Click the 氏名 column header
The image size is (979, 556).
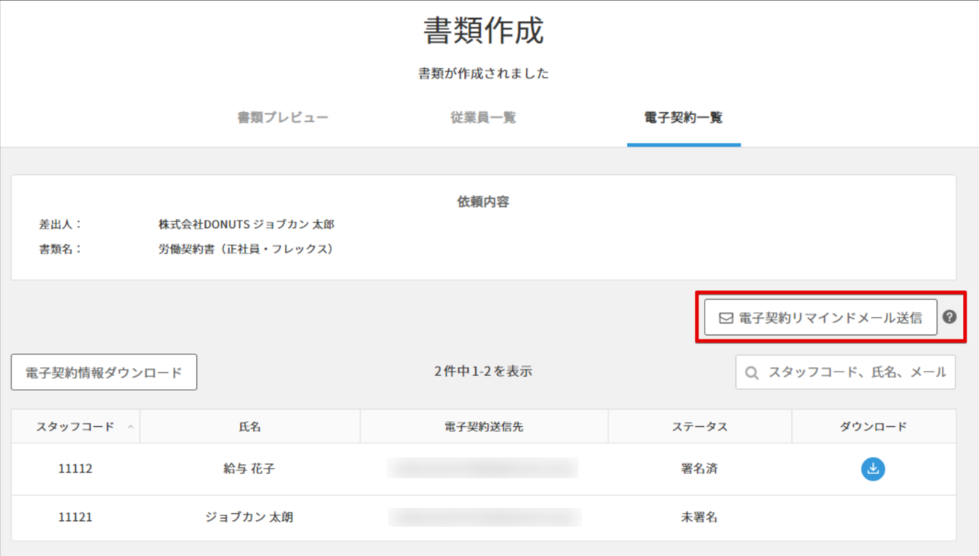(x=249, y=427)
